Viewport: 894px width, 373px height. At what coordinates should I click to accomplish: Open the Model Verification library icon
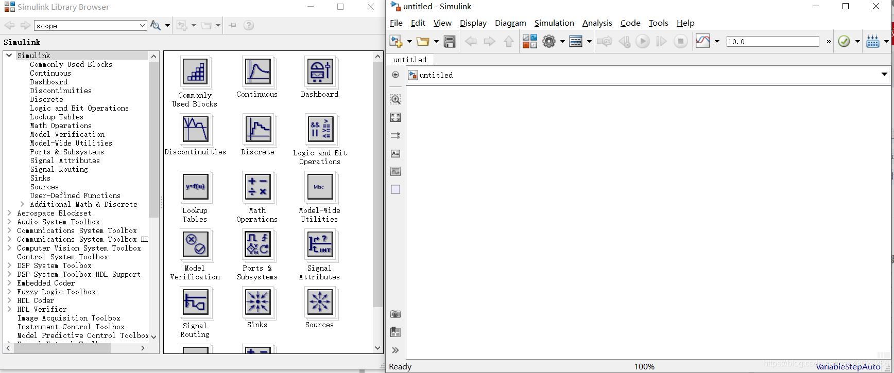click(x=196, y=245)
